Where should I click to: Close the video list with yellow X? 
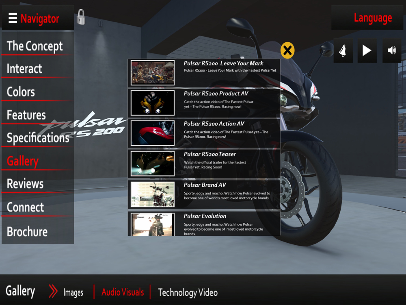click(x=287, y=50)
